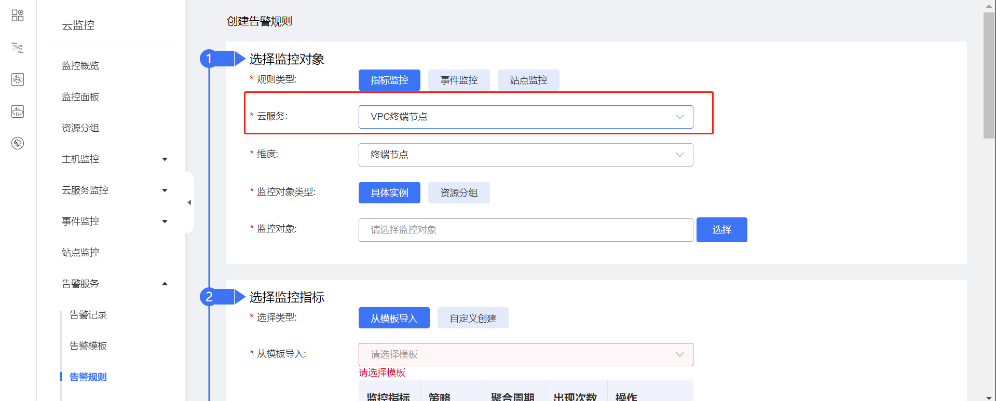The height and width of the screenshot is (401, 996).
Task: Switch to 自定义创建 selection type
Action: click(473, 318)
